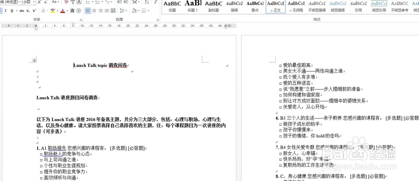Click the heading 'Lunch Talk 讲座题目问卷调查'
The height and width of the screenshot is (181, 419).
pyautogui.click(x=67, y=98)
